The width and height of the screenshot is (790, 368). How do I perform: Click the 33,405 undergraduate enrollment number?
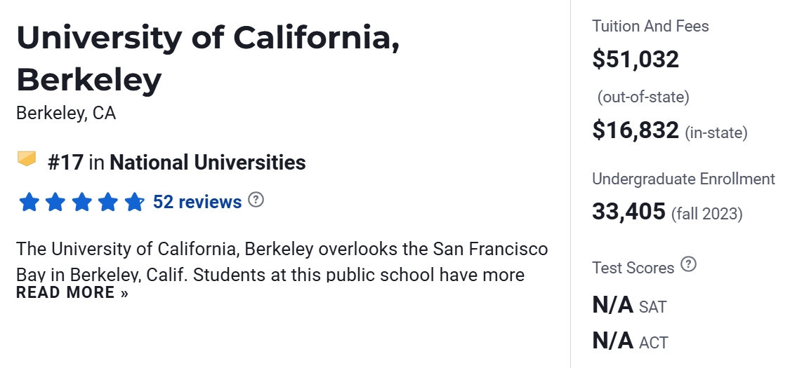(628, 211)
